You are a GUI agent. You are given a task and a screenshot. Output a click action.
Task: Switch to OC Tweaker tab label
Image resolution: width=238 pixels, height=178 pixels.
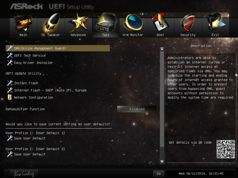(x=51, y=35)
